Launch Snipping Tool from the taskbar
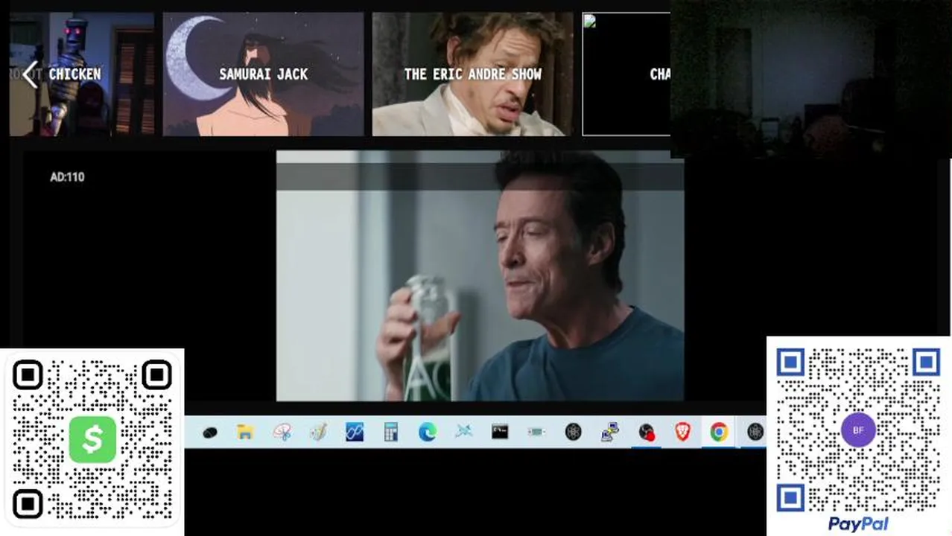This screenshot has height=536, width=952. [x=282, y=432]
